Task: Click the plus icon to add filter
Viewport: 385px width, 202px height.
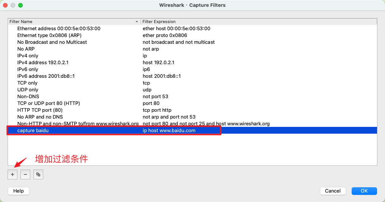Action: coord(12,174)
